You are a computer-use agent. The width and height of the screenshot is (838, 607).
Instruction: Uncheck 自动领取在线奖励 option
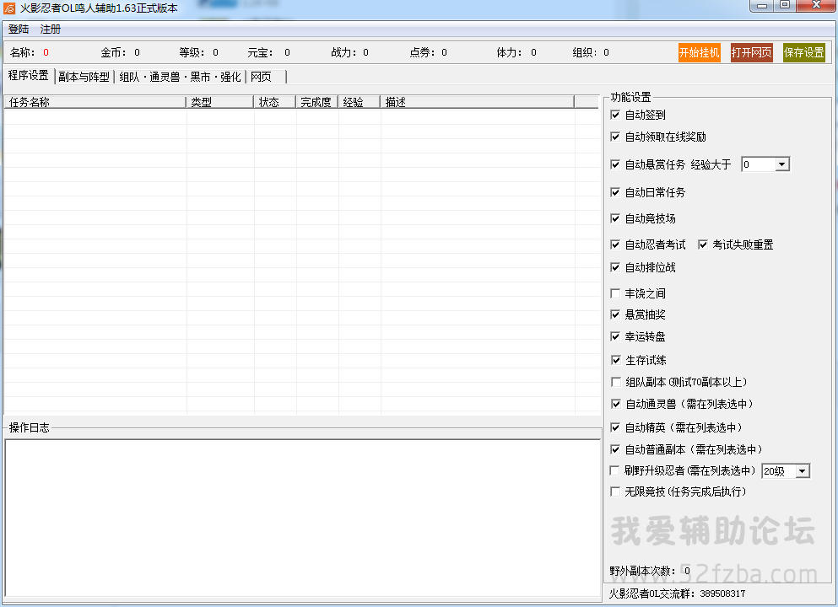[615, 137]
